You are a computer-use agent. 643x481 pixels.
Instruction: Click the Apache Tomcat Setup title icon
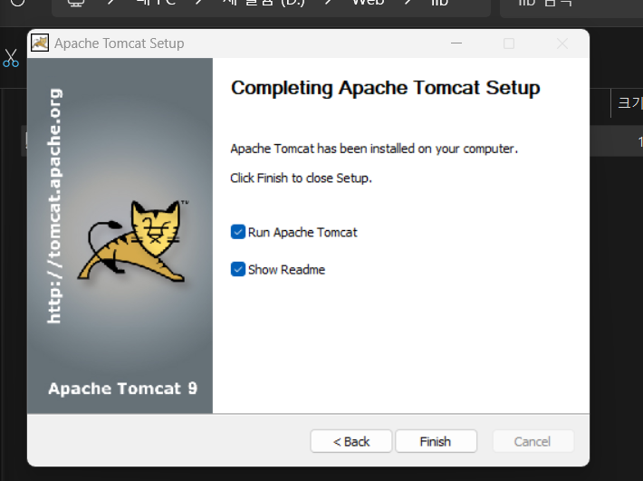coord(40,43)
